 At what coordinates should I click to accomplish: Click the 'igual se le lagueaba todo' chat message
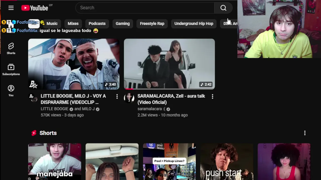tap(65, 30)
